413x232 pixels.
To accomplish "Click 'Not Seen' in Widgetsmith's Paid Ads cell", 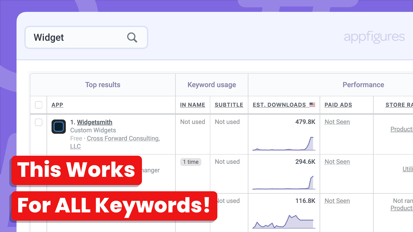I will click(337, 122).
